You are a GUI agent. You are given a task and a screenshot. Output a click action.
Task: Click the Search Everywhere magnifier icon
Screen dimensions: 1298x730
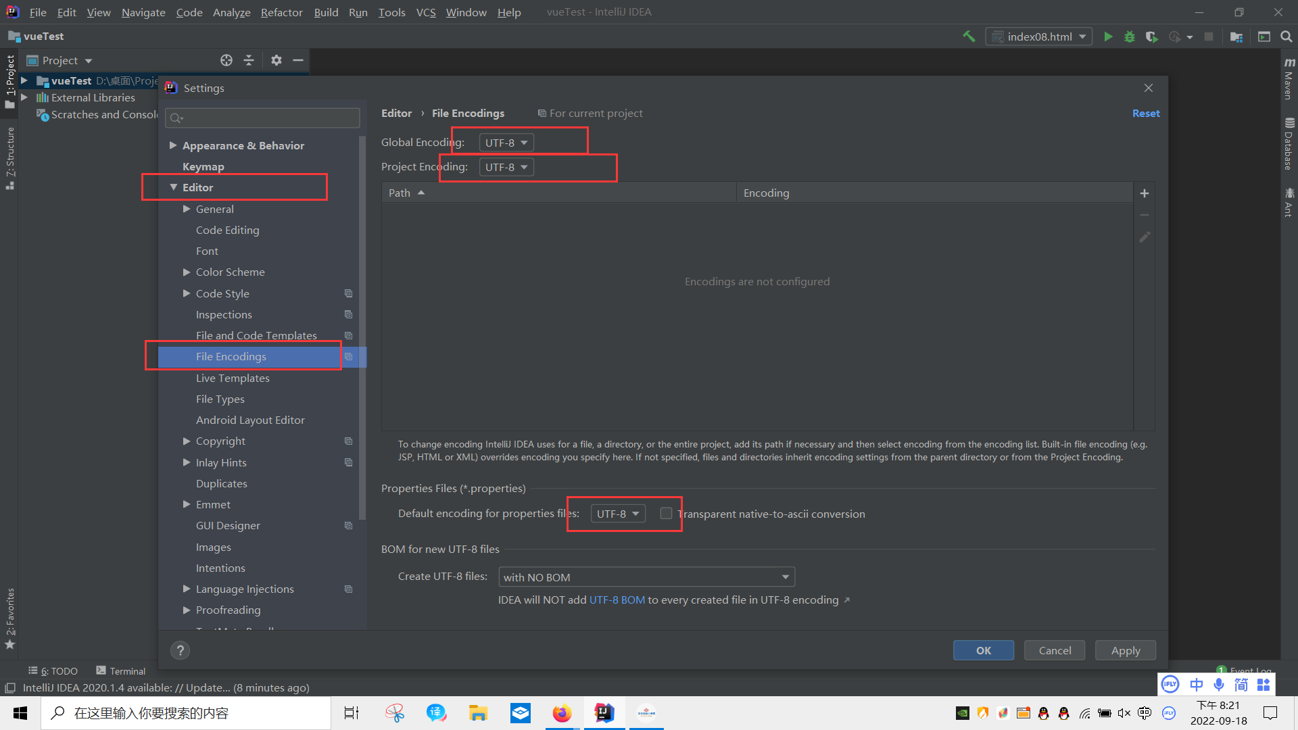(x=1286, y=36)
